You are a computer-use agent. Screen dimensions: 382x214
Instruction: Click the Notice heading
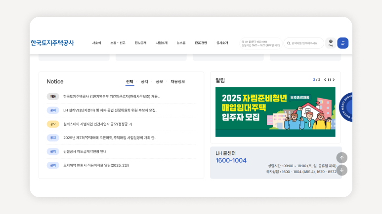click(55, 82)
